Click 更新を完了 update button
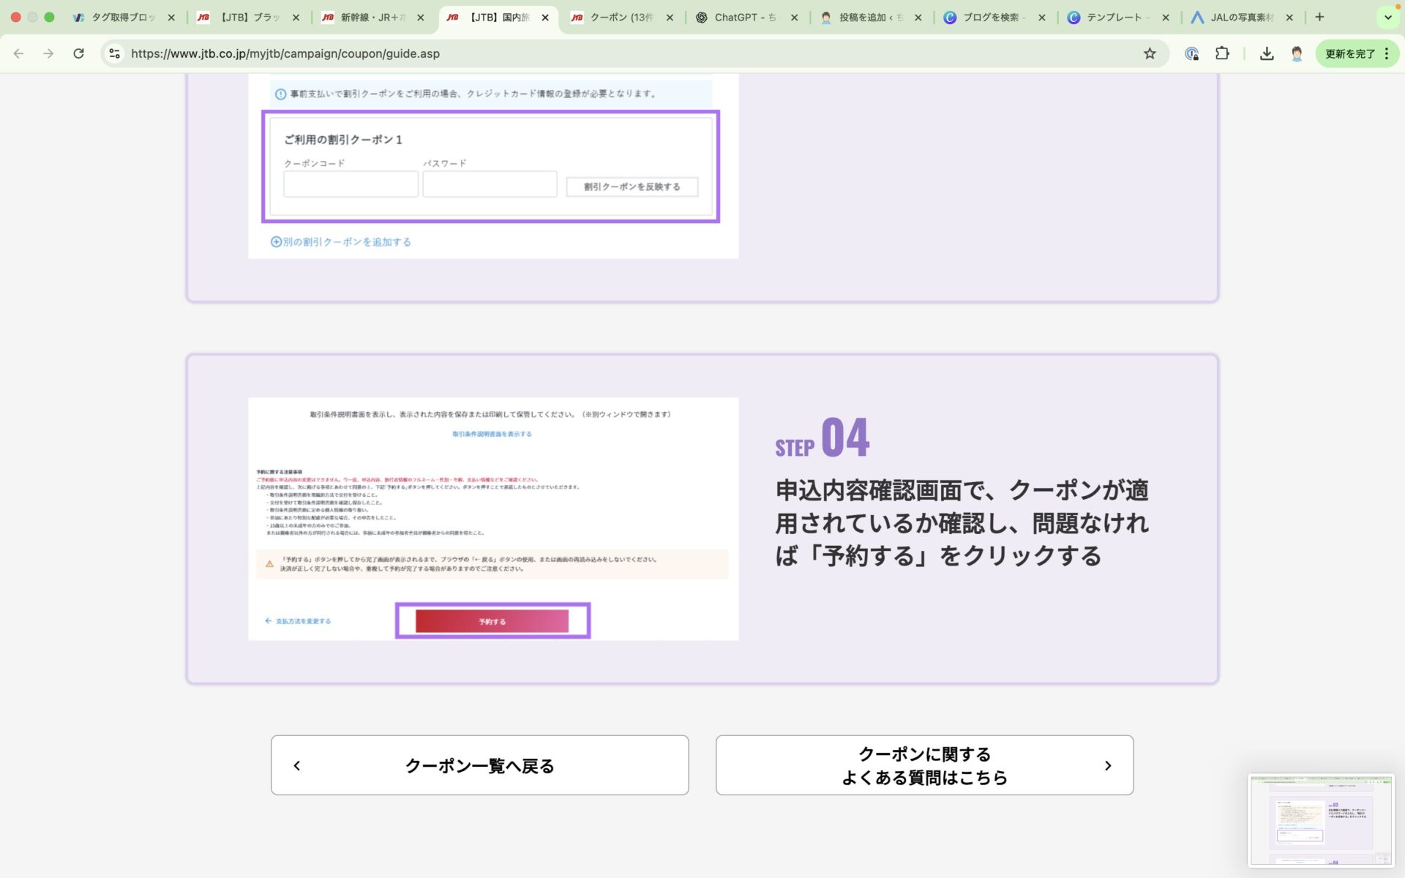 click(x=1349, y=53)
